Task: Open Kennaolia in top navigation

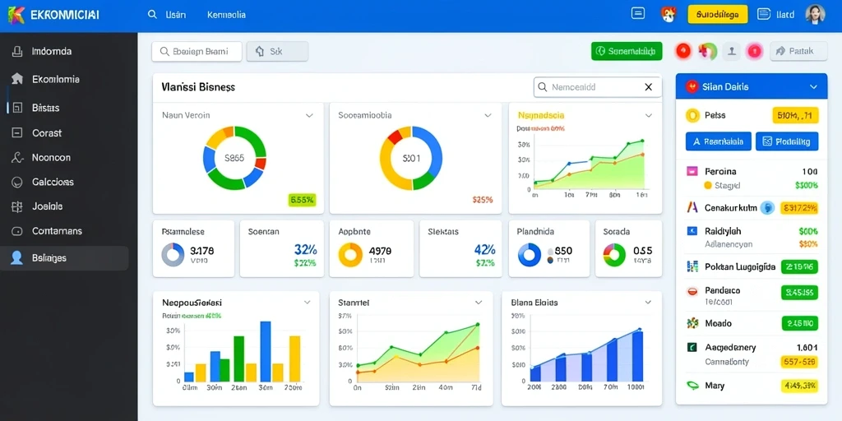Action: coord(226,15)
